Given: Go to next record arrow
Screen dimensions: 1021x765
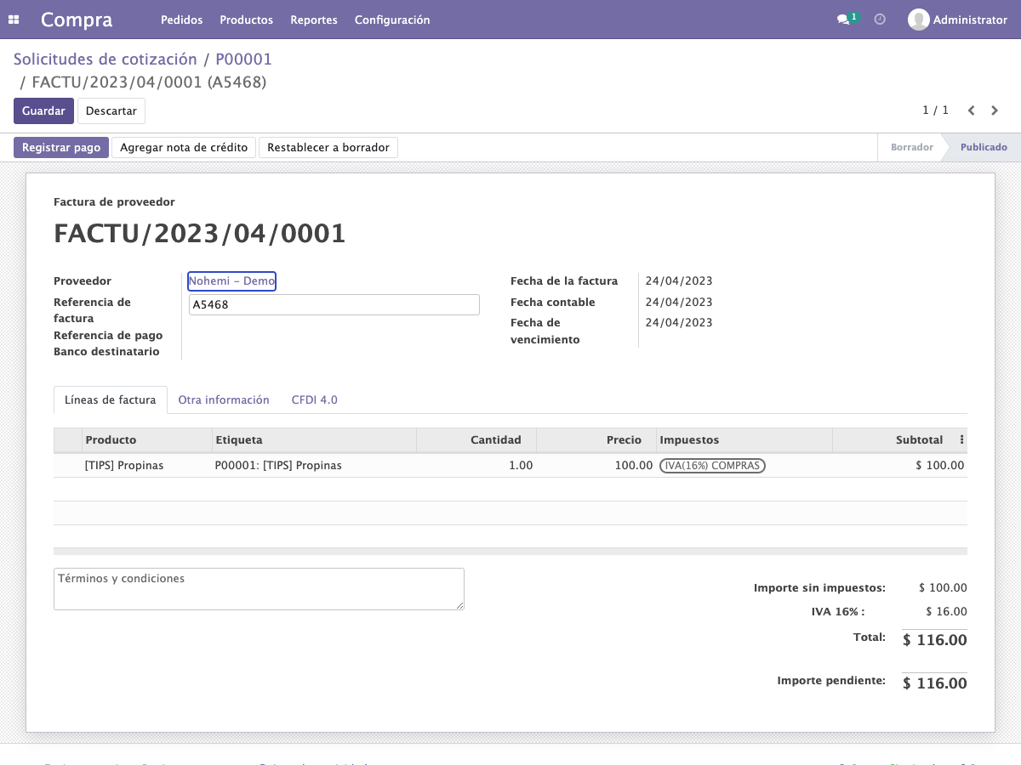Looking at the screenshot, I should pos(995,110).
